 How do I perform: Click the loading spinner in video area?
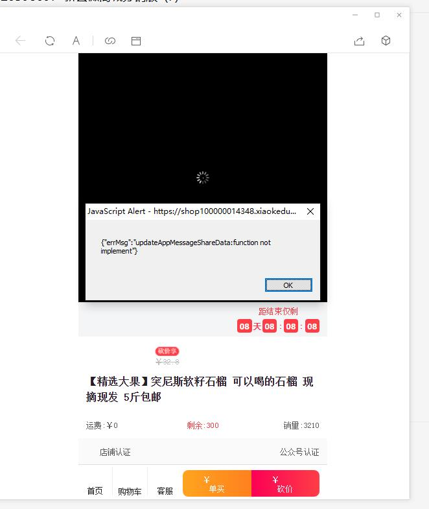point(203,178)
